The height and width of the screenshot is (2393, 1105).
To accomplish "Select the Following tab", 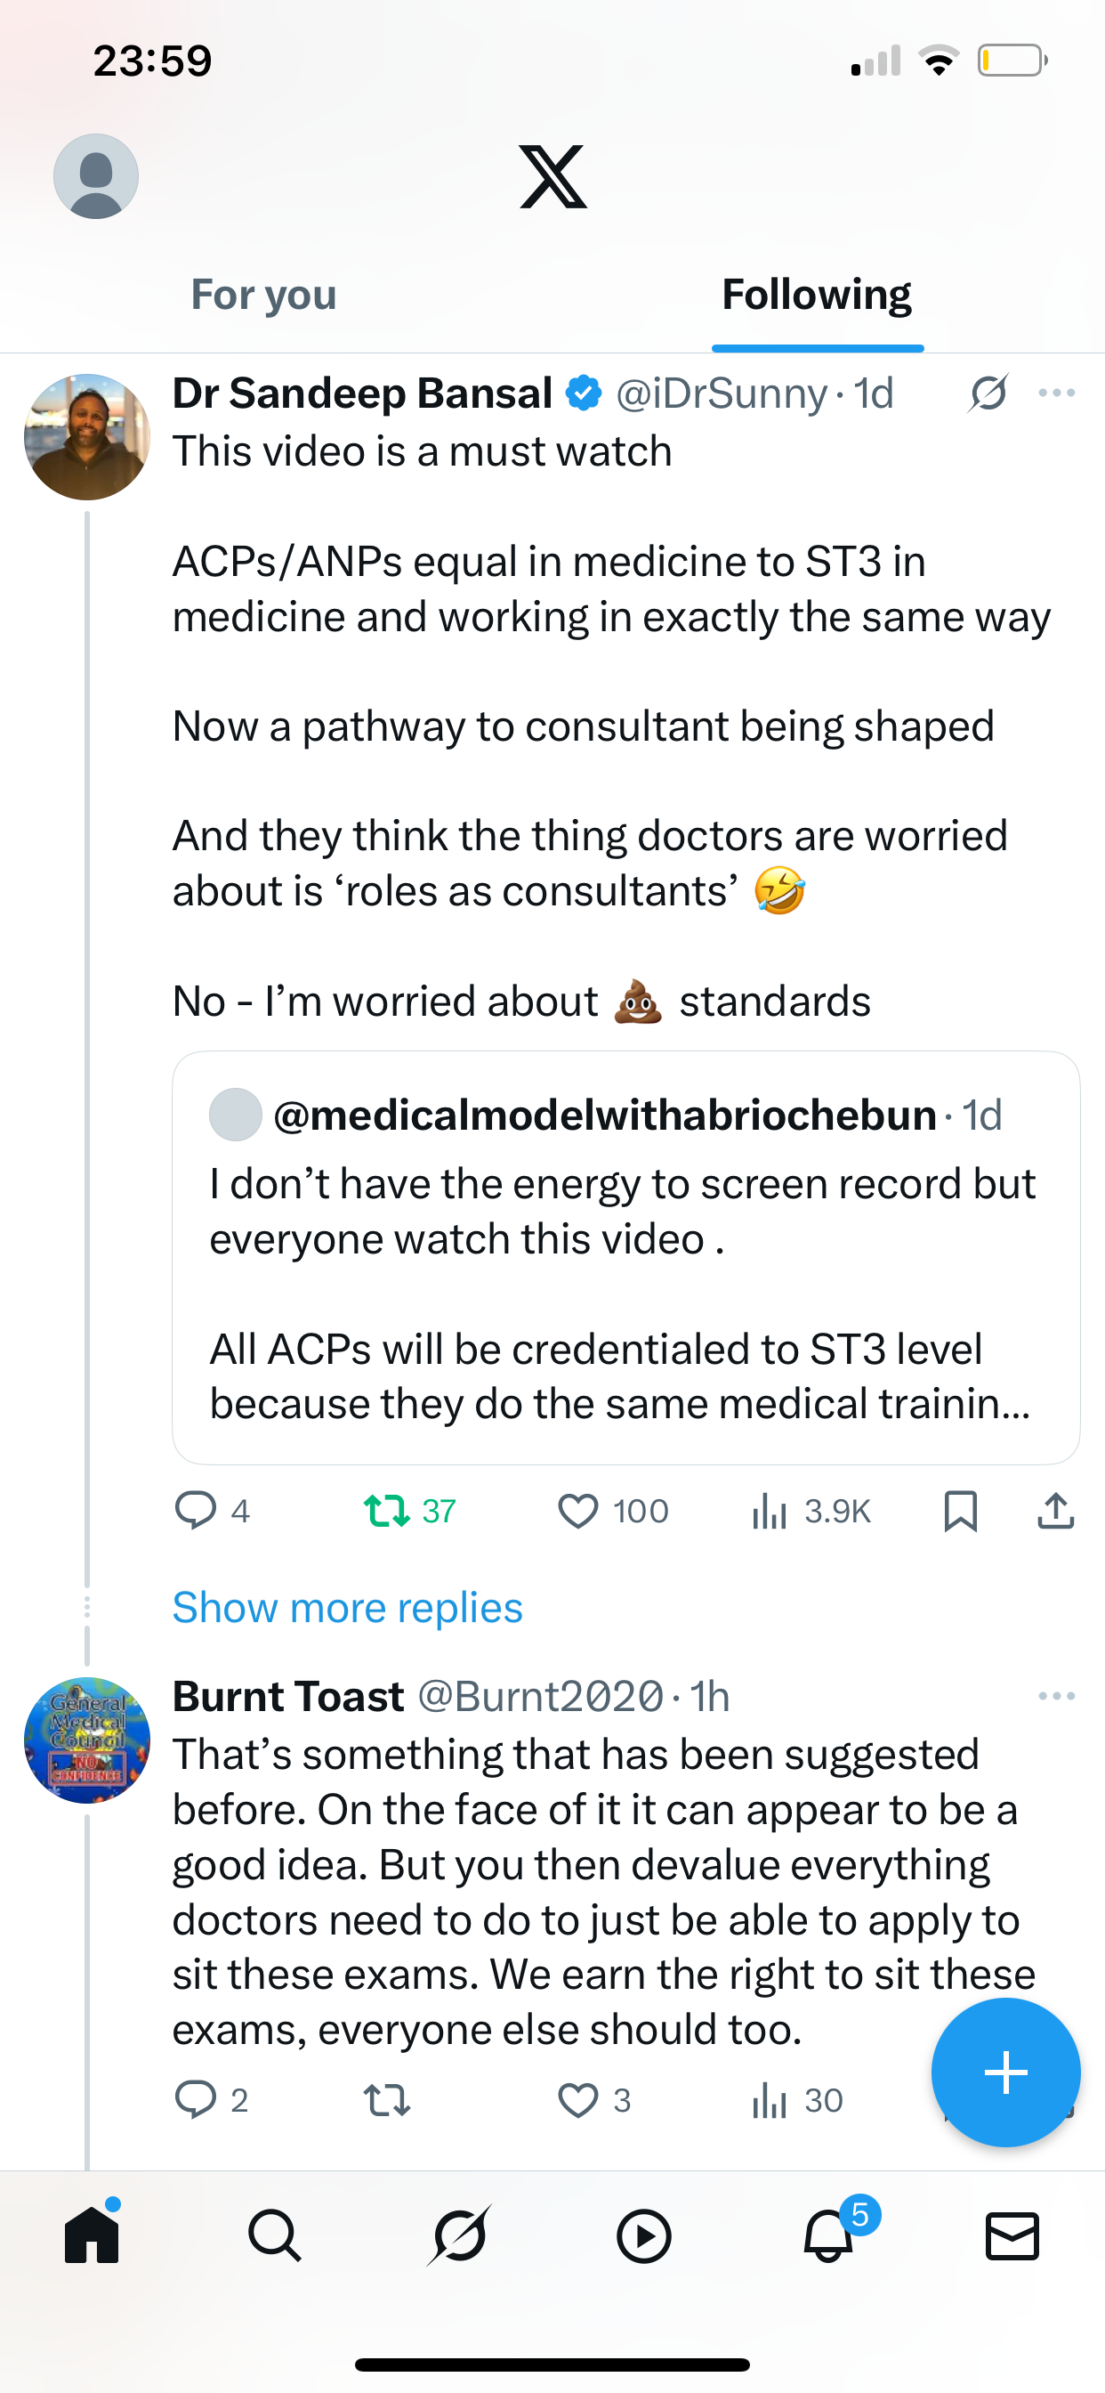I will 817,296.
